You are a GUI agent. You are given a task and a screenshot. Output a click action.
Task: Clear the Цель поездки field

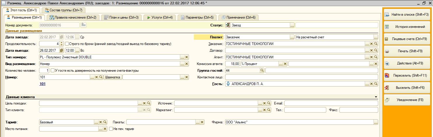pos(144,103)
